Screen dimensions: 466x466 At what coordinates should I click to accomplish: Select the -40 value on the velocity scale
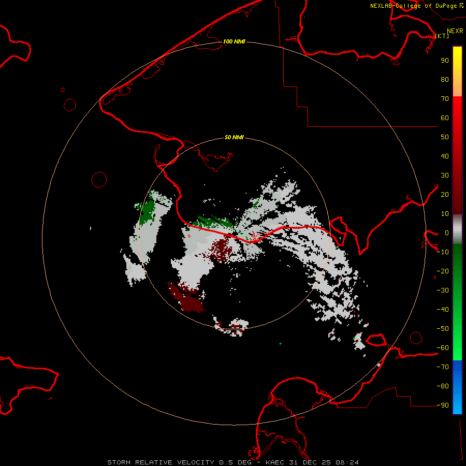pos(443,310)
